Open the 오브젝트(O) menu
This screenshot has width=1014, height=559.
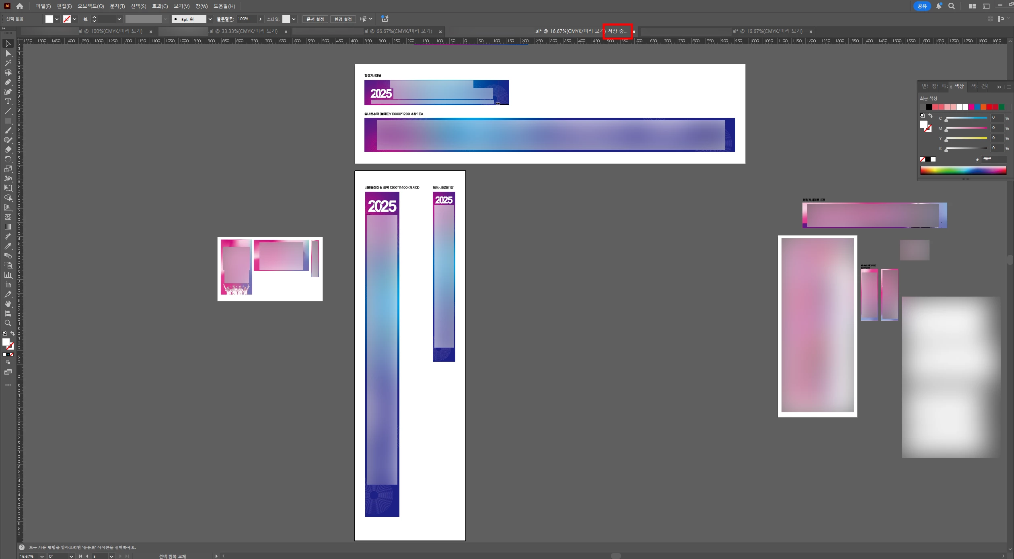90,6
